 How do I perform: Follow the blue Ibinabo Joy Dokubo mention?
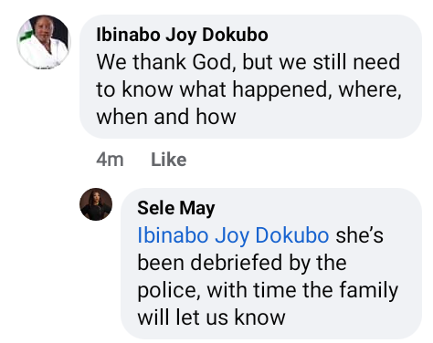[x=233, y=235]
